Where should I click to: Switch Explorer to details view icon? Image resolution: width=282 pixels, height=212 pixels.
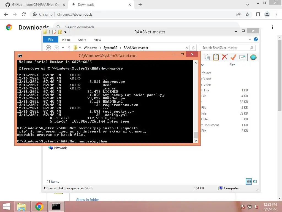pyautogui.click(x=249, y=181)
